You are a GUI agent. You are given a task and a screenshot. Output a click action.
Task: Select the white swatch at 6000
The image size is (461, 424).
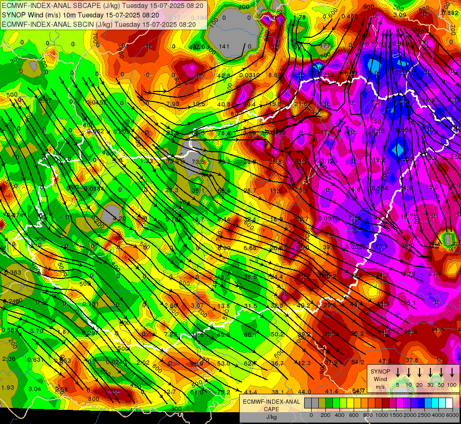point(449,403)
